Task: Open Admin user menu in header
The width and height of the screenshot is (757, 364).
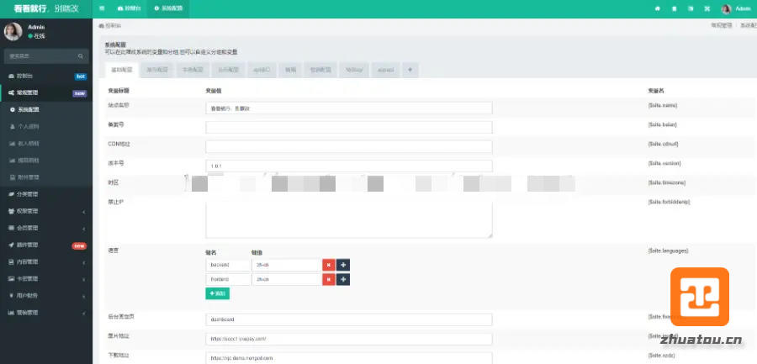Action: [735, 8]
